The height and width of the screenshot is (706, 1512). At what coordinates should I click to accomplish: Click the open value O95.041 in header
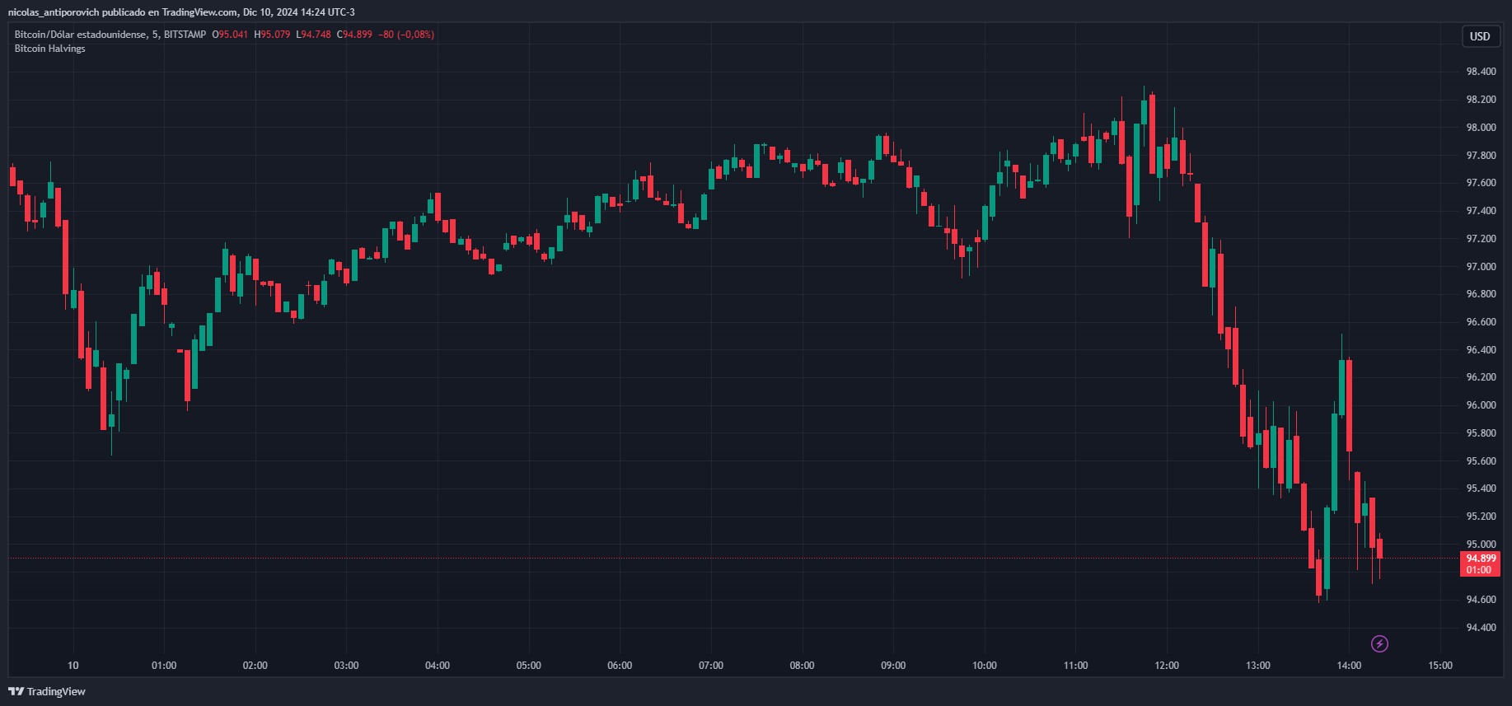[230, 35]
